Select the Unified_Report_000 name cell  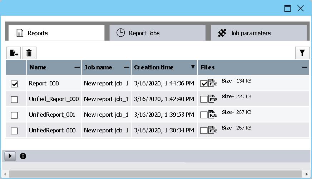[54, 99]
